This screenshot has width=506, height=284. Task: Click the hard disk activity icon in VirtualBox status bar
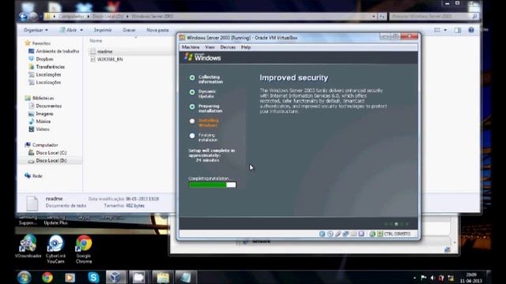[322, 234]
